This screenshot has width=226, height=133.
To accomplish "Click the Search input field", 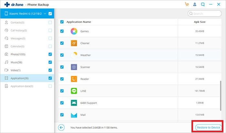I will click(205, 14).
